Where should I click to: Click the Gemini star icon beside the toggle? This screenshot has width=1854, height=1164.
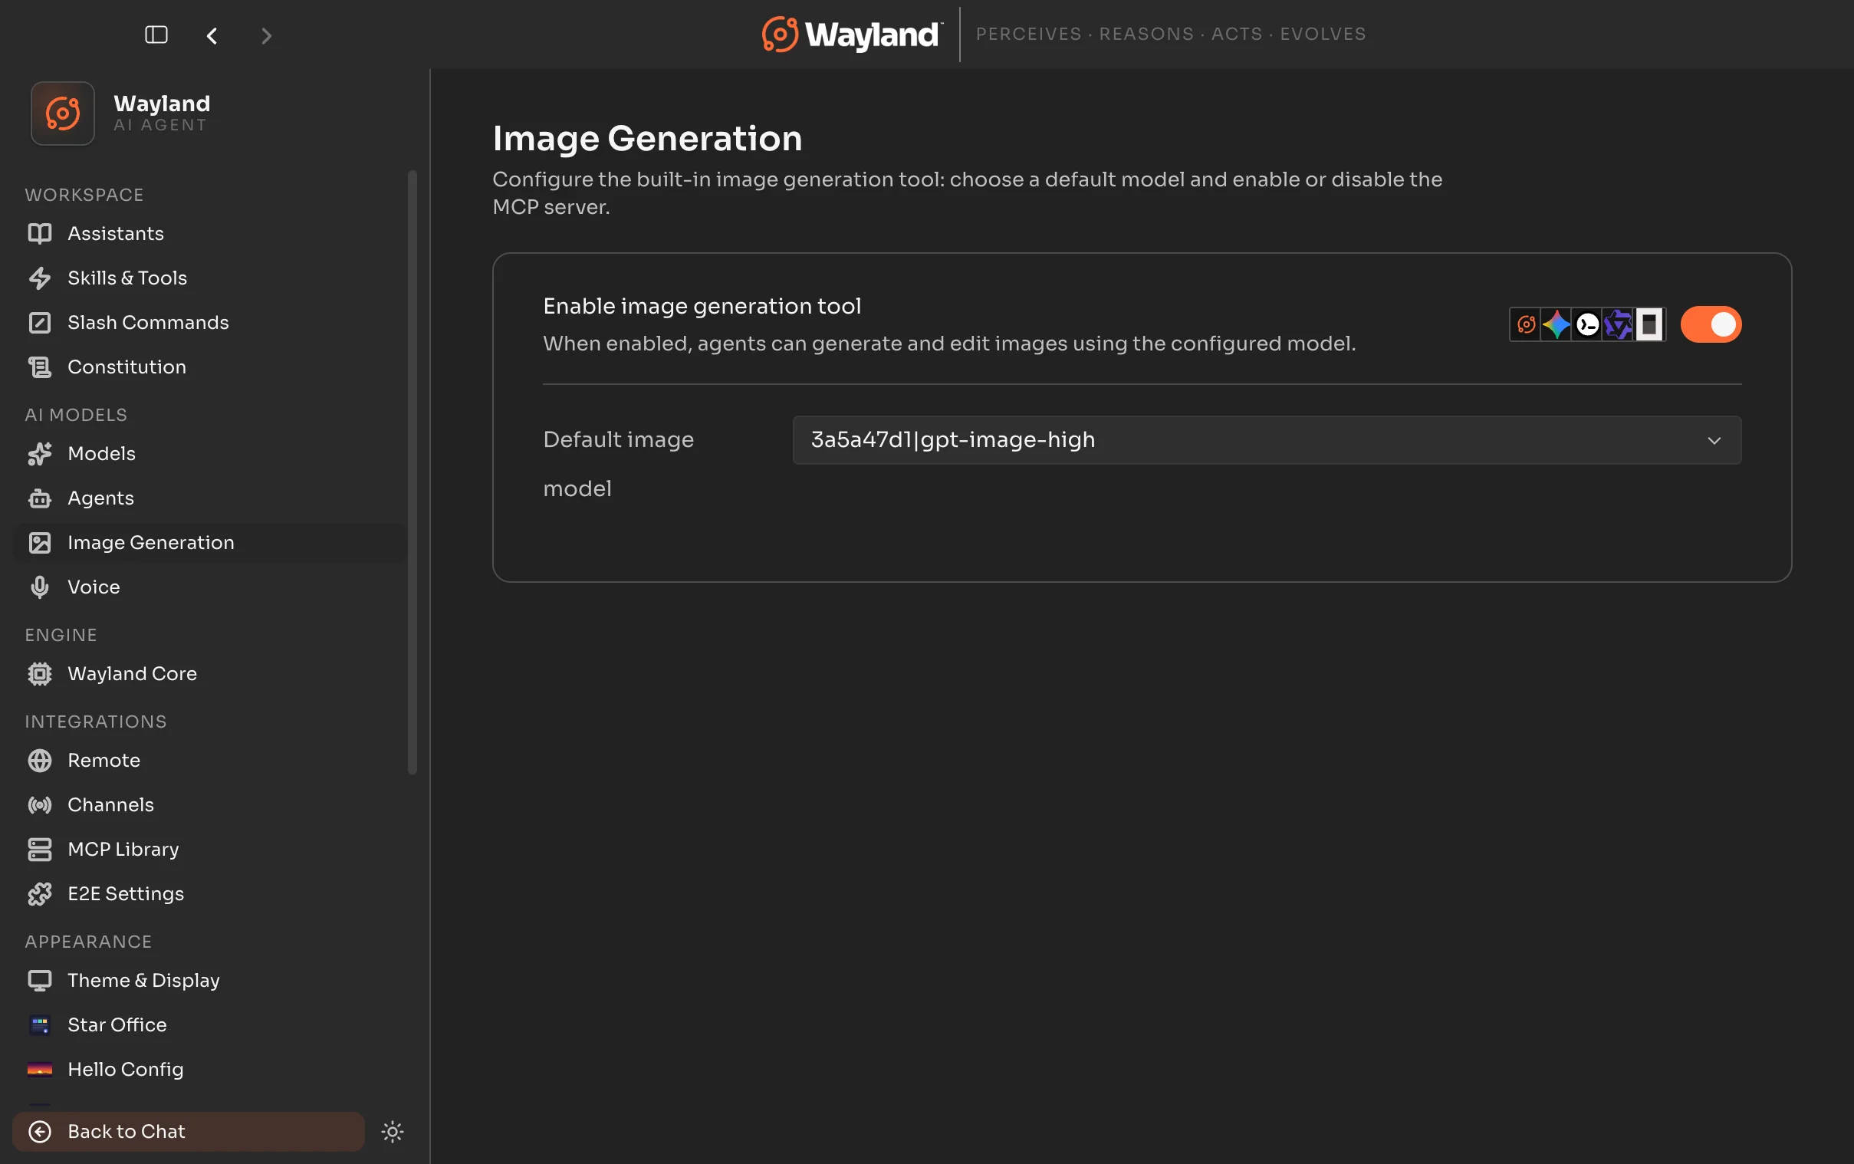point(1557,325)
